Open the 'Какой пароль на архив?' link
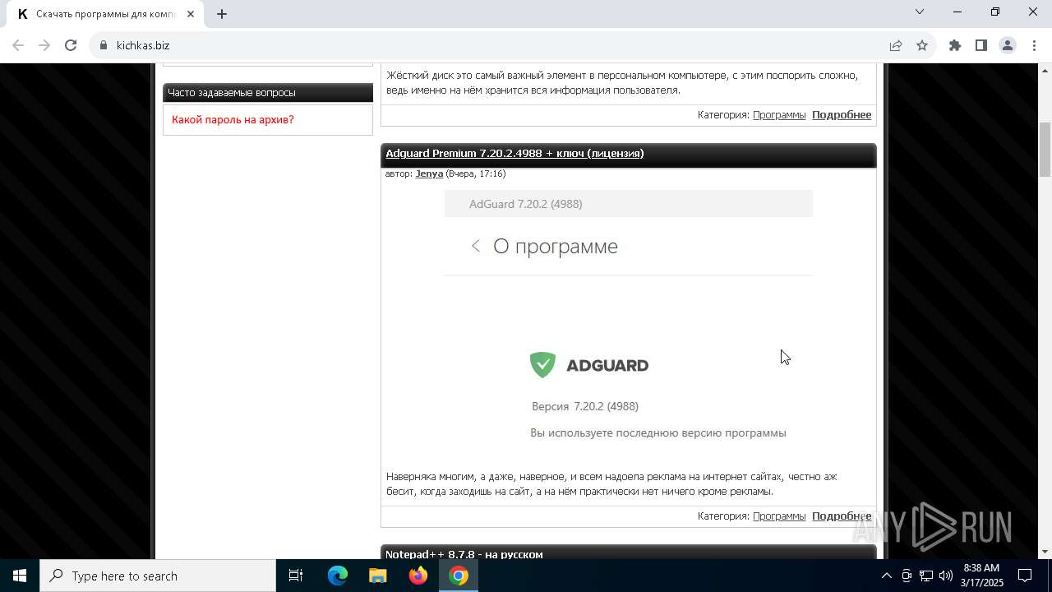This screenshot has width=1052, height=592. [233, 119]
